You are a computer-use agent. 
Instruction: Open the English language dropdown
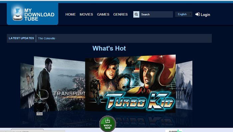tap(184, 14)
